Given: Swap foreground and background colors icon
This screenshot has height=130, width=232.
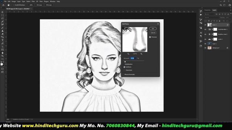Looking at the screenshot, I should point(3,62).
